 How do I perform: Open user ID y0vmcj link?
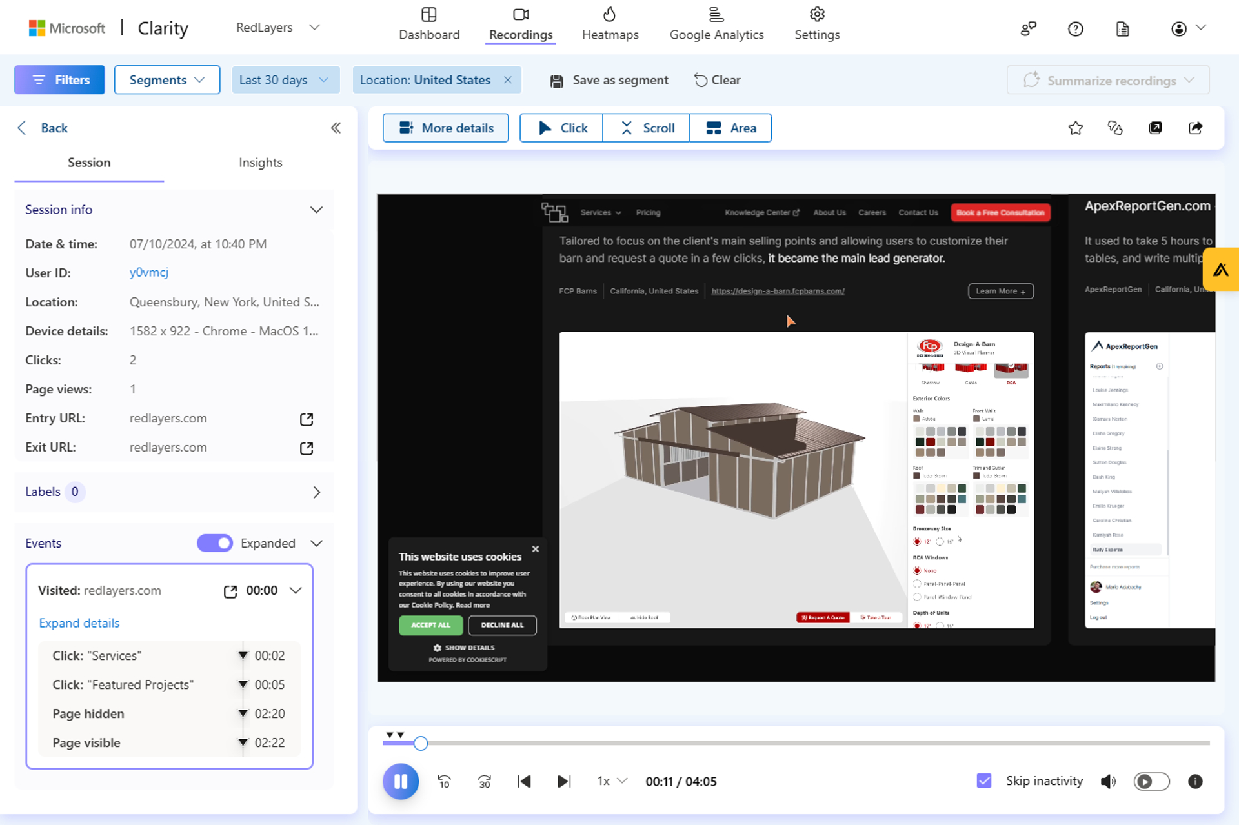click(148, 272)
